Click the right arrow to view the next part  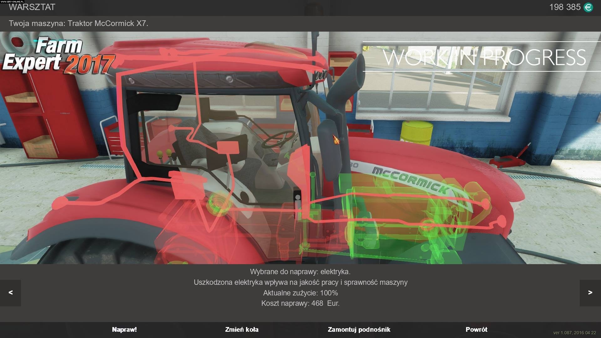coord(590,293)
